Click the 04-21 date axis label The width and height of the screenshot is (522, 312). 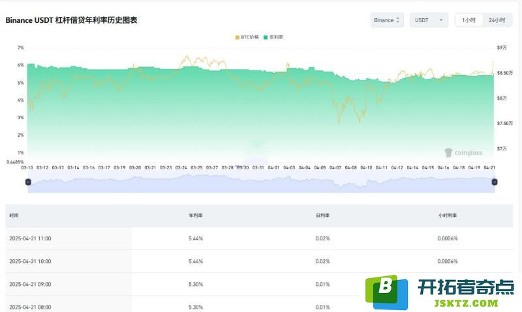click(489, 168)
